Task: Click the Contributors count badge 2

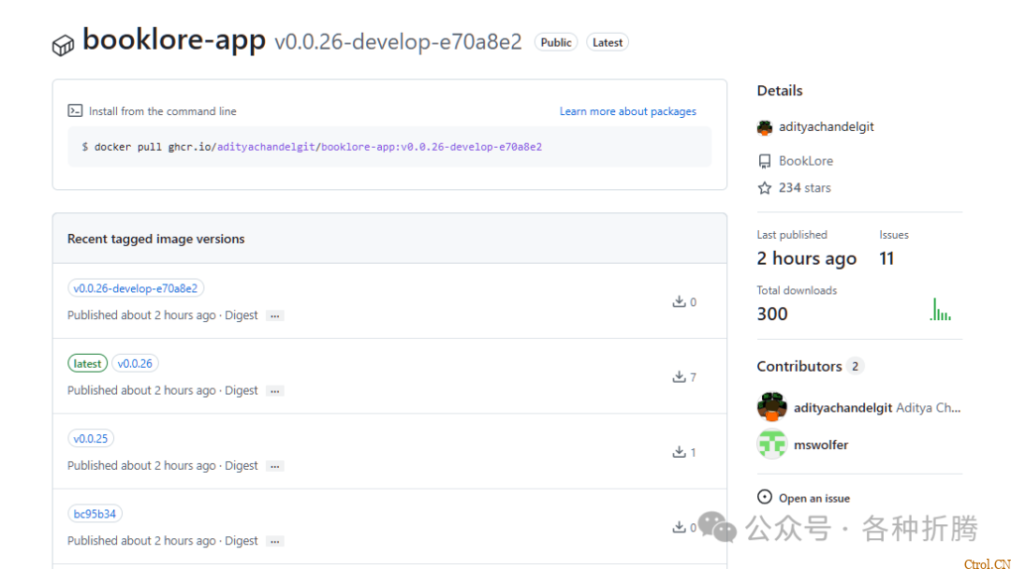Action: pos(855,366)
